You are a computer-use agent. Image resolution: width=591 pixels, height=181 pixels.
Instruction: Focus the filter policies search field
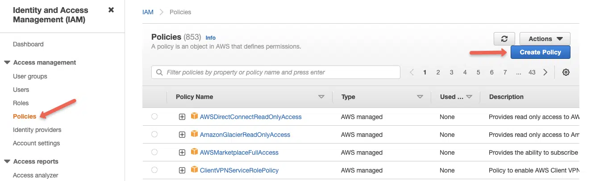pos(276,72)
